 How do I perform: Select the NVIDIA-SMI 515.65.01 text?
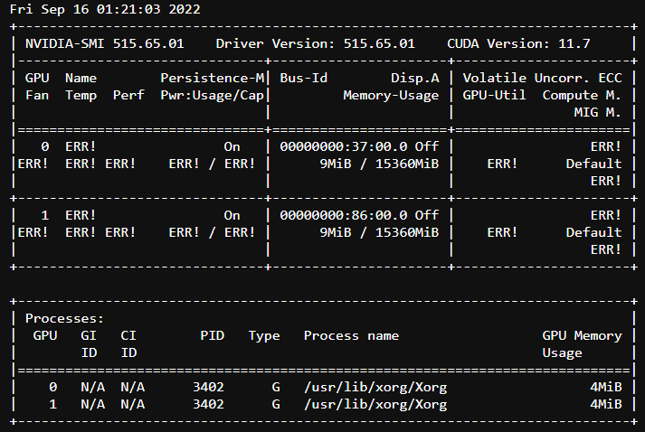click(x=104, y=43)
